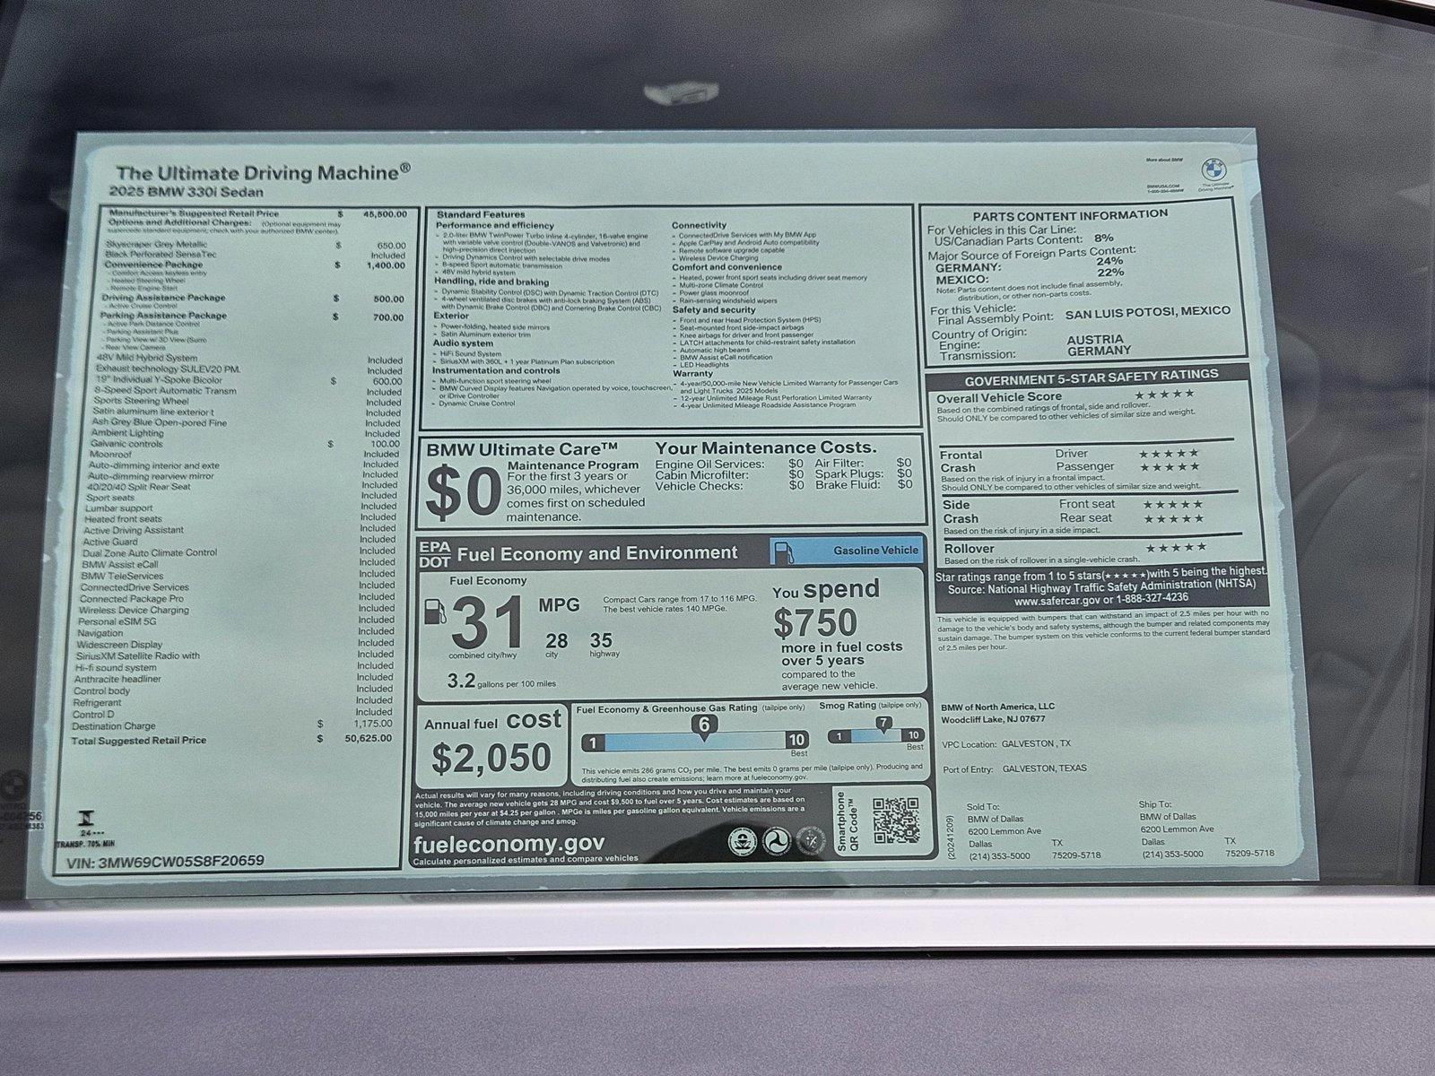Click the large $0 maintenance figure
This screenshot has height=1076, width=1435.
(x=462, y=494)
